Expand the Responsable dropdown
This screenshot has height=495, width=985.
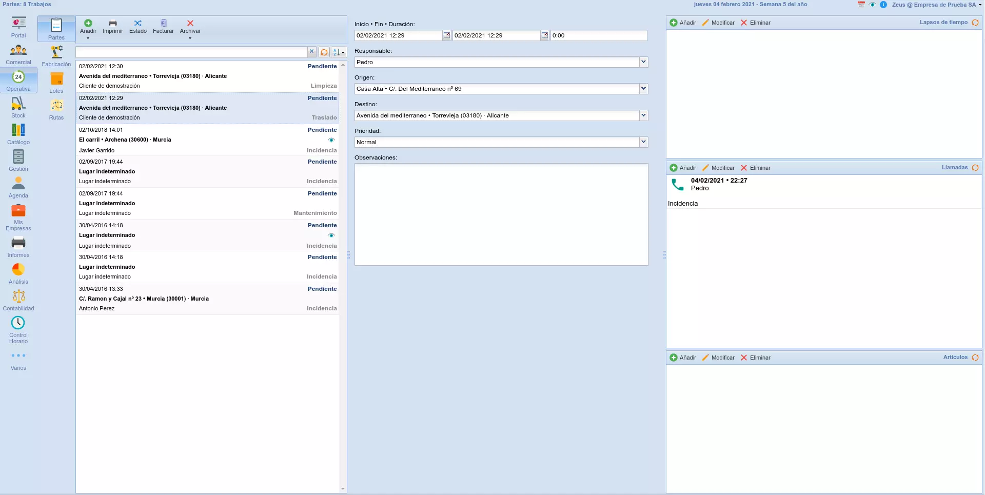pyautogui.click(x=643, y=62)
